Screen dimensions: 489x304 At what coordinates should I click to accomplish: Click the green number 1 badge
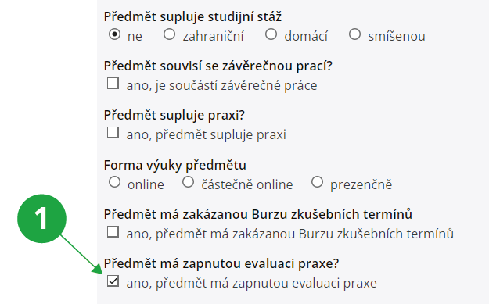pyautogui.click(x=41, y=219)
